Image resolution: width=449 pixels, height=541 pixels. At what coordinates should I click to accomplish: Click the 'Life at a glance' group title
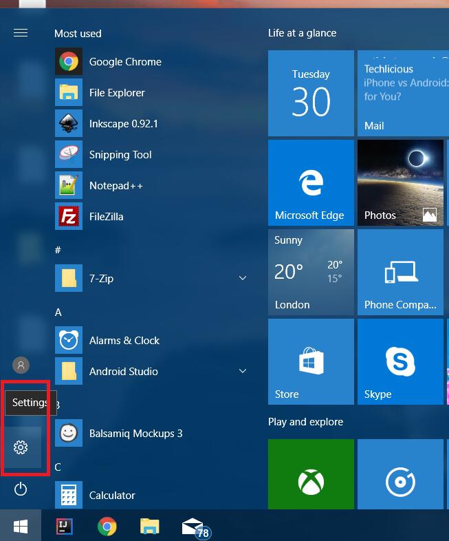[x=303, y=33]
